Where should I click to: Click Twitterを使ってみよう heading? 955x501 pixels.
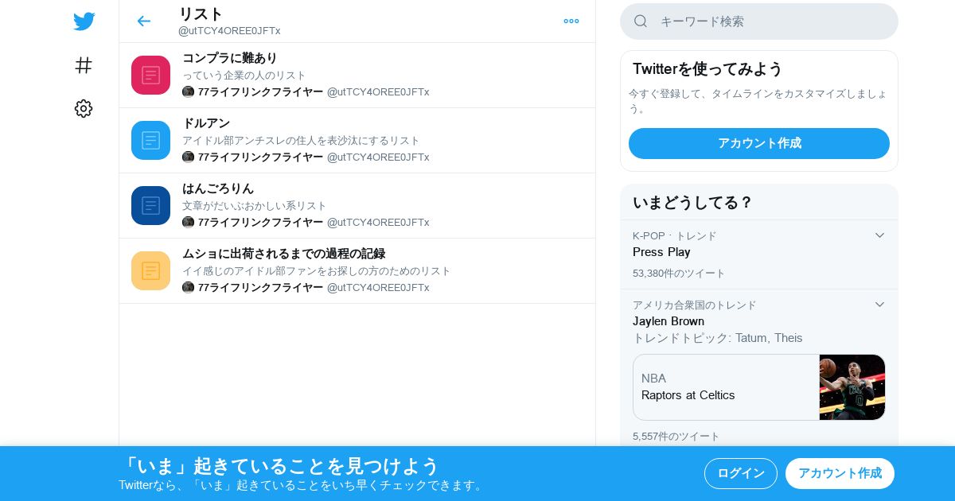707,68
